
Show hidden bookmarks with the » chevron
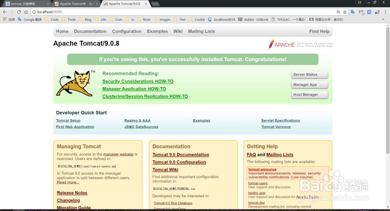click(383, 20)
